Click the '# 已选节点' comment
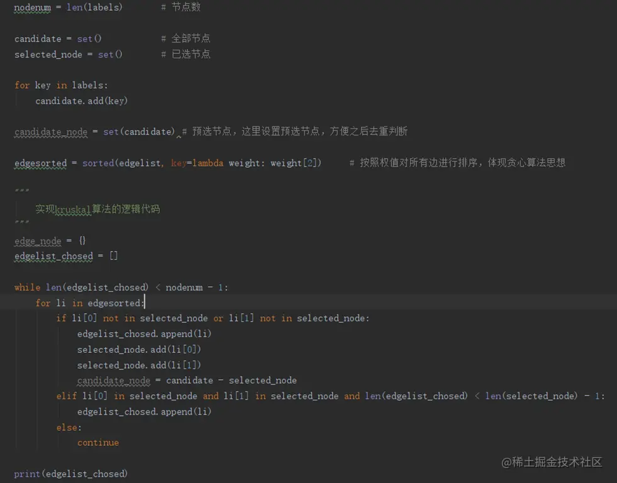This screenshot has width=617, height=483. click(186, 54)
